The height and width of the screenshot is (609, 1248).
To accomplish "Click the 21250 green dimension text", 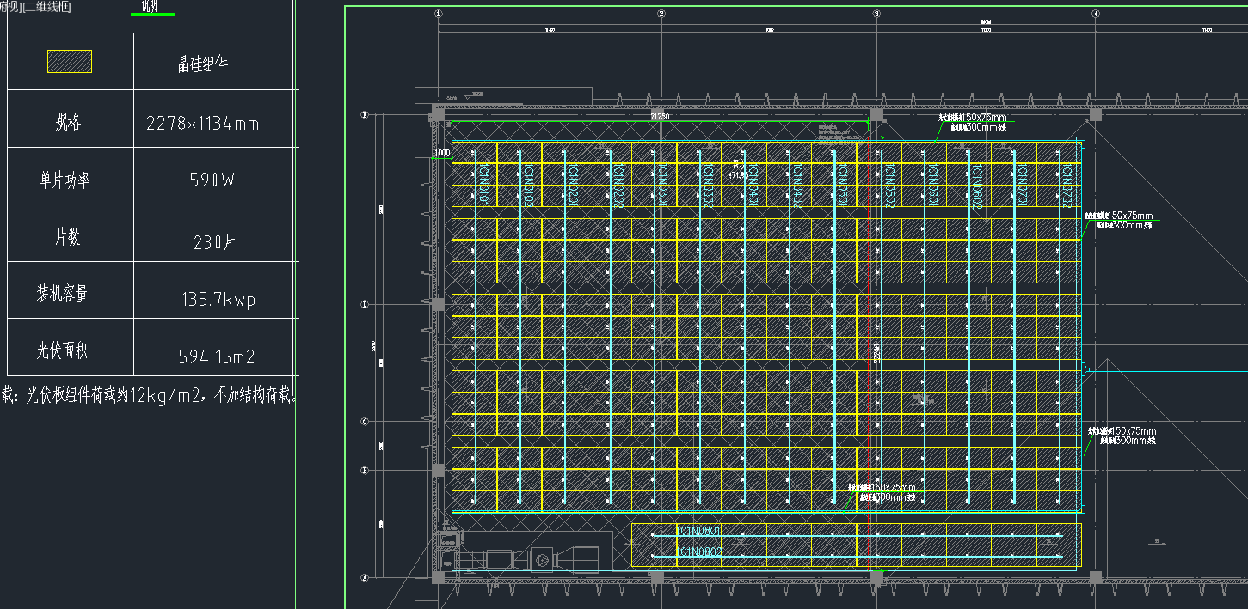I will point(661,116).
